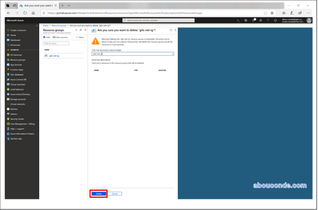Open the More options menu

(x=80, y=37)
